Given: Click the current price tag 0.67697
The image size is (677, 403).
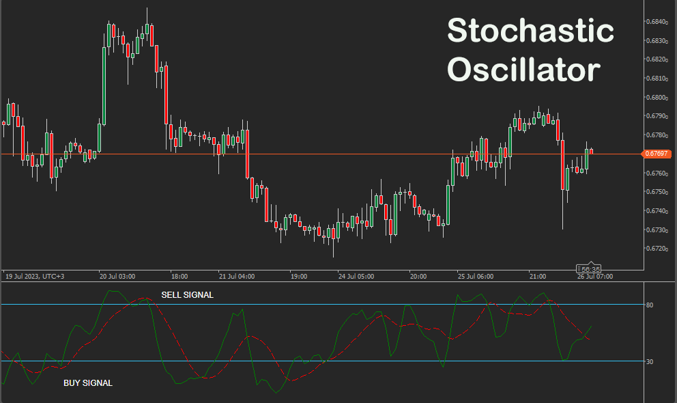Looking at the screenshot, I should (x=657, y=154).
